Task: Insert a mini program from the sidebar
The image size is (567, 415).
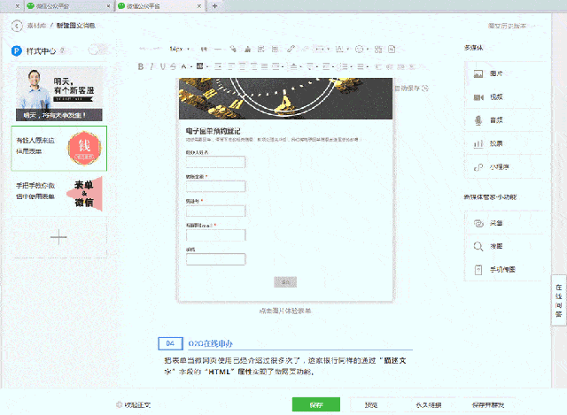Action: click(501, 165)
